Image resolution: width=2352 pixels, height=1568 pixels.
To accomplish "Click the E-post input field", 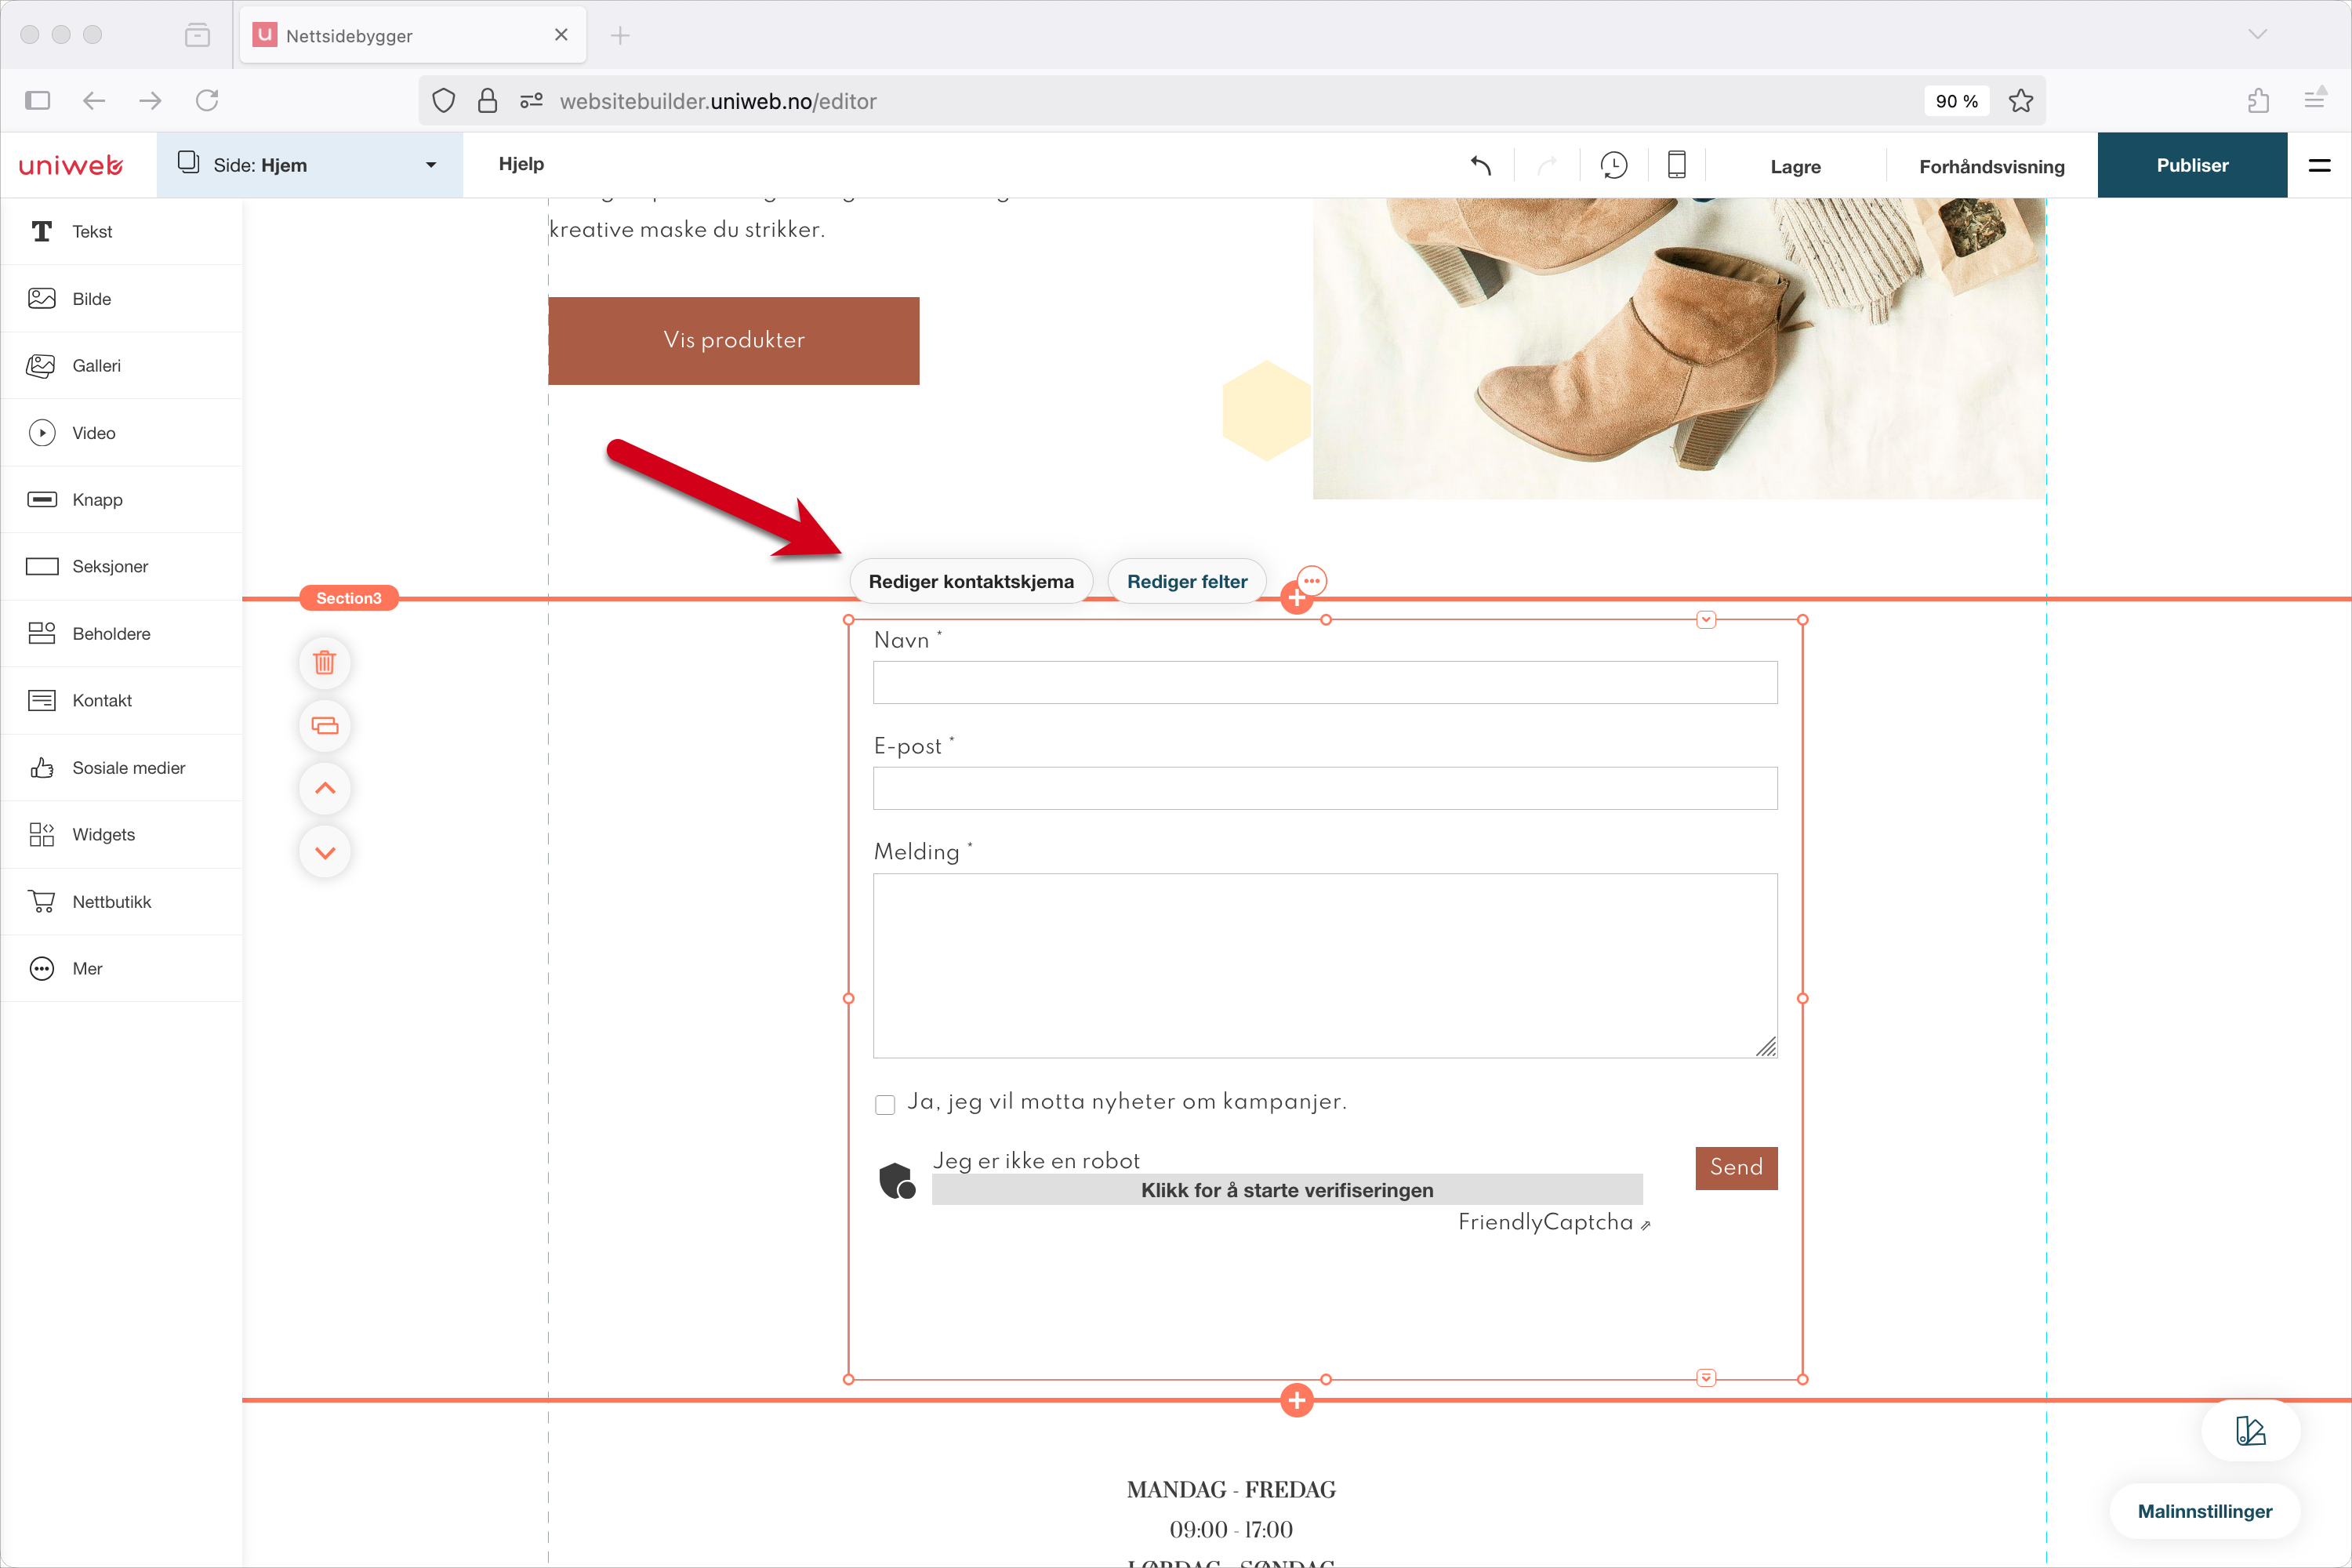I will point(1325,788).
